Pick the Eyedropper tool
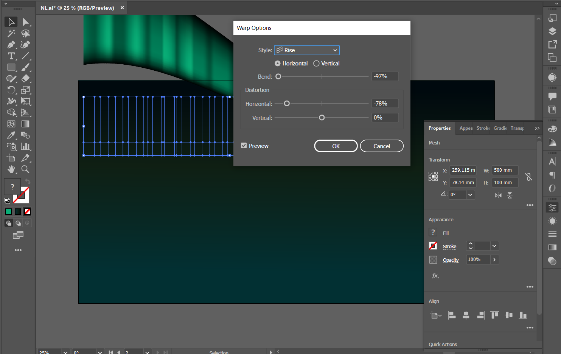 click(11, 135)
